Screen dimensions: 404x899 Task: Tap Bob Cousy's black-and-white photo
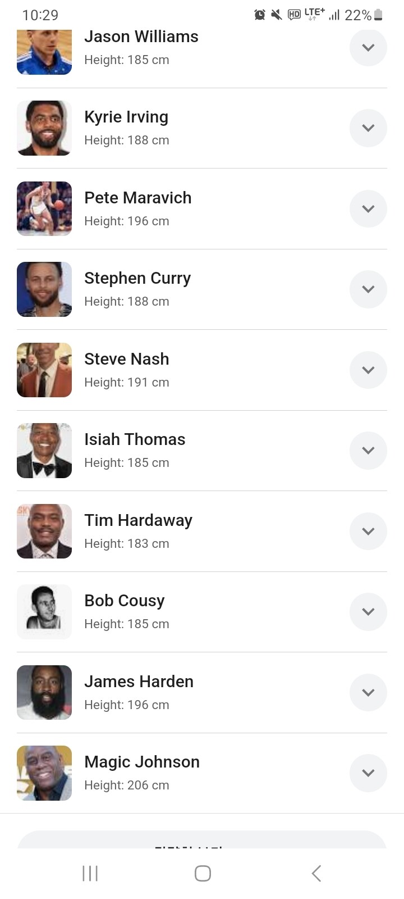44,612
